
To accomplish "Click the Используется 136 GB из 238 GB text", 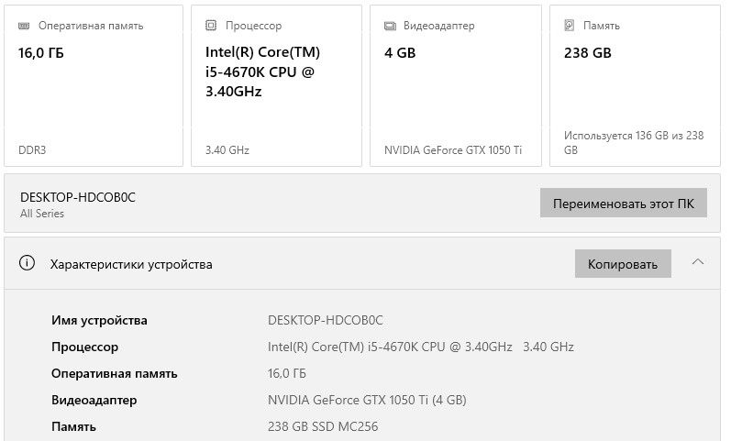I will click(634, 142).
